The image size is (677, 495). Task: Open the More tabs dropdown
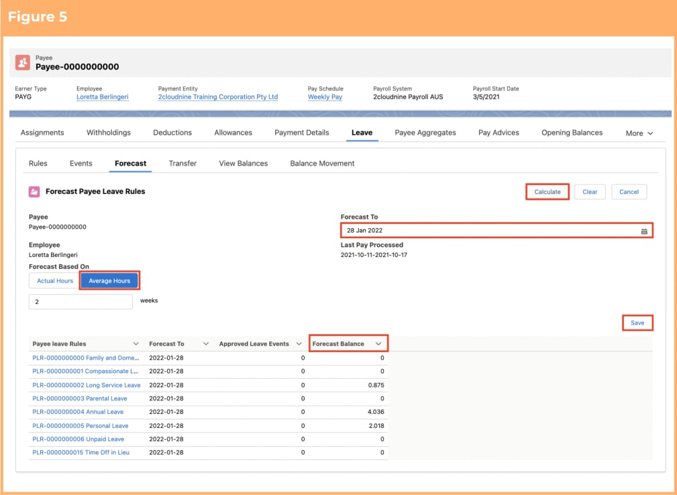pyautogui.click(x=639, y=133)
